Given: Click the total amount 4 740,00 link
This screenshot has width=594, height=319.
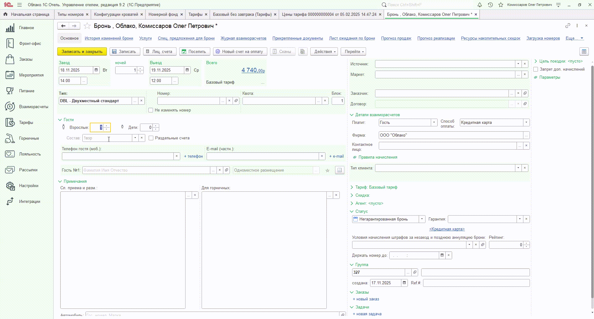Looking at the screenshot, I should point(253,70).
